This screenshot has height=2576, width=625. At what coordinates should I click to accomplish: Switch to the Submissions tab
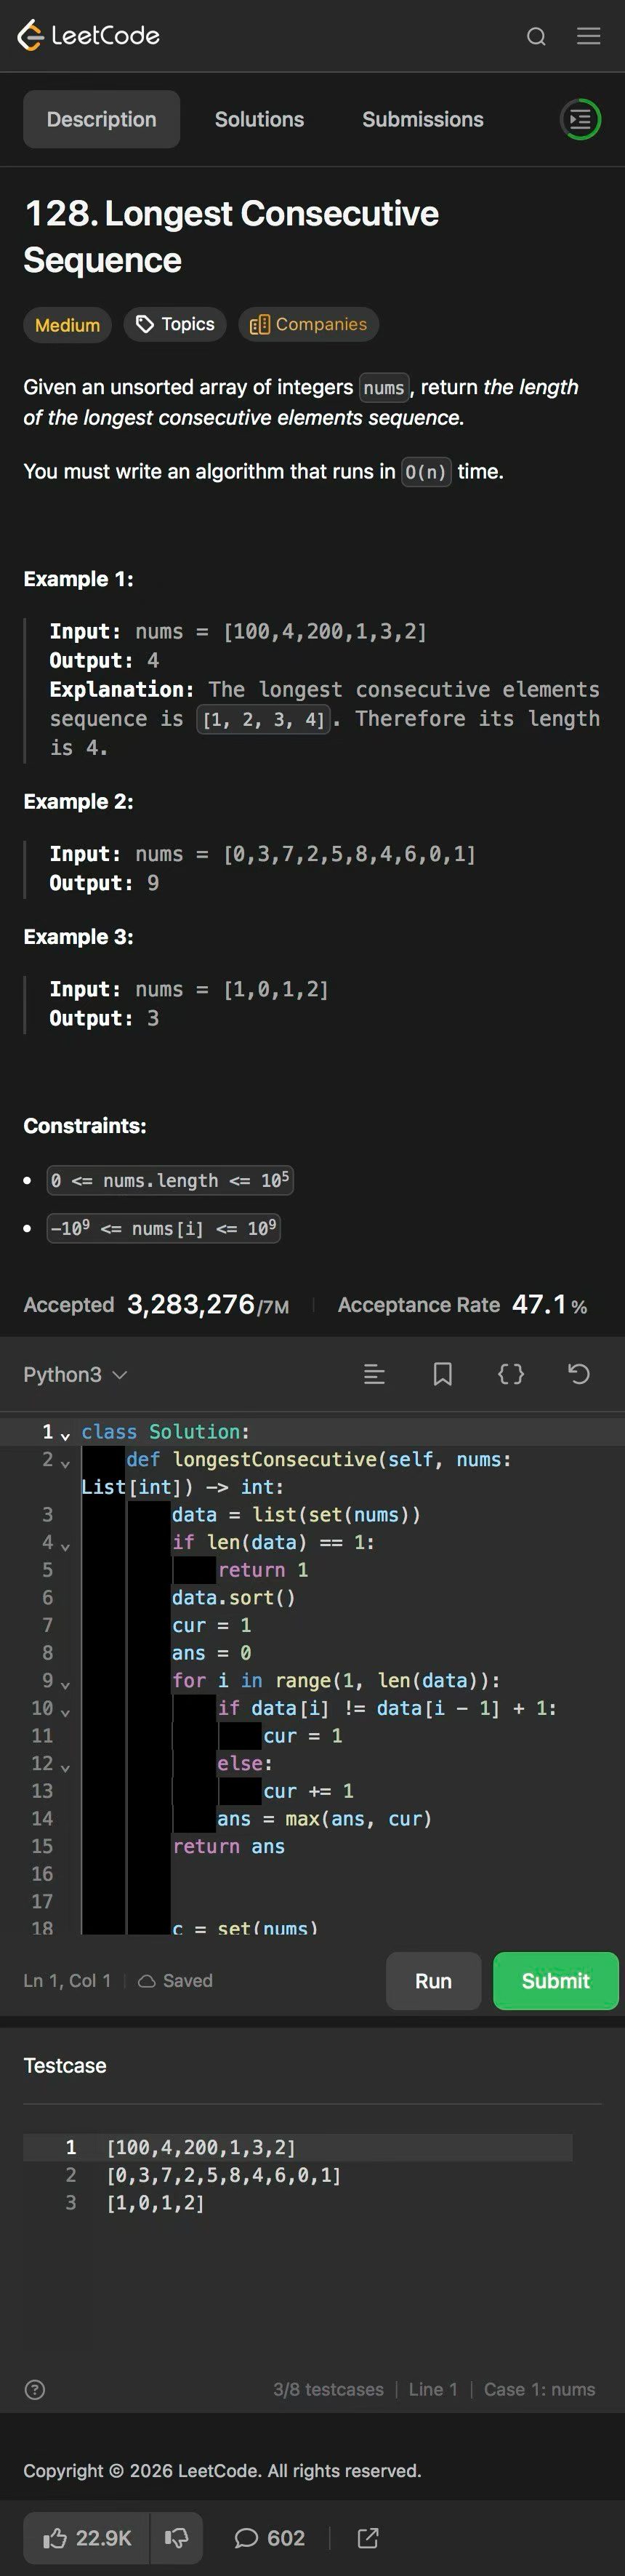[422, 120]
